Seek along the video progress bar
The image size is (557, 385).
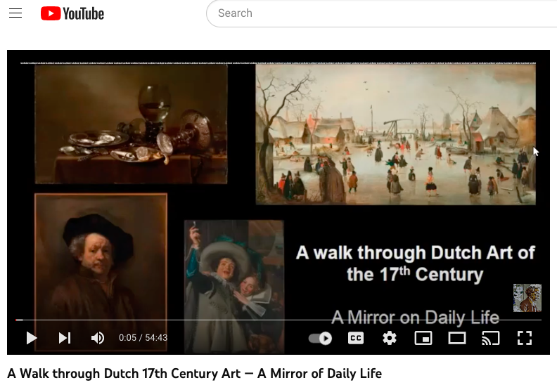tap(278, 320)
